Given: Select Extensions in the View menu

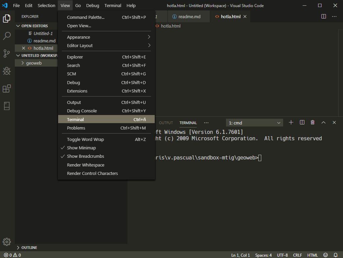Looking at the screenshot, I should coord(106,91).
